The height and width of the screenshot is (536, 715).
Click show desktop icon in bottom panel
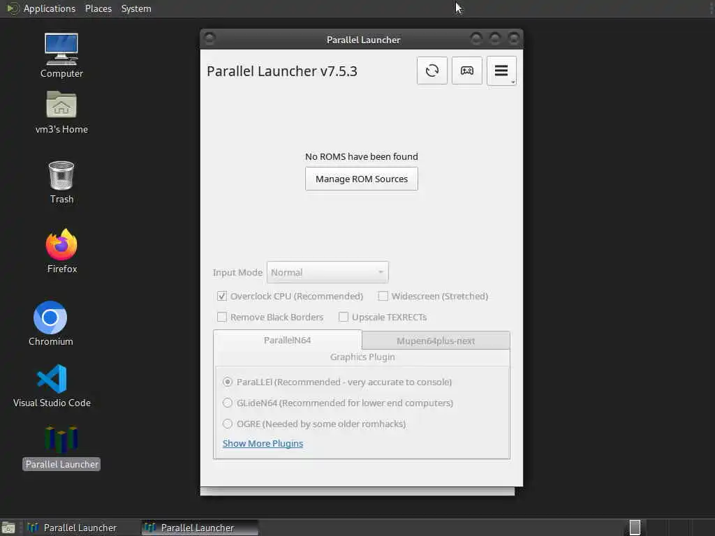(8, 528)
